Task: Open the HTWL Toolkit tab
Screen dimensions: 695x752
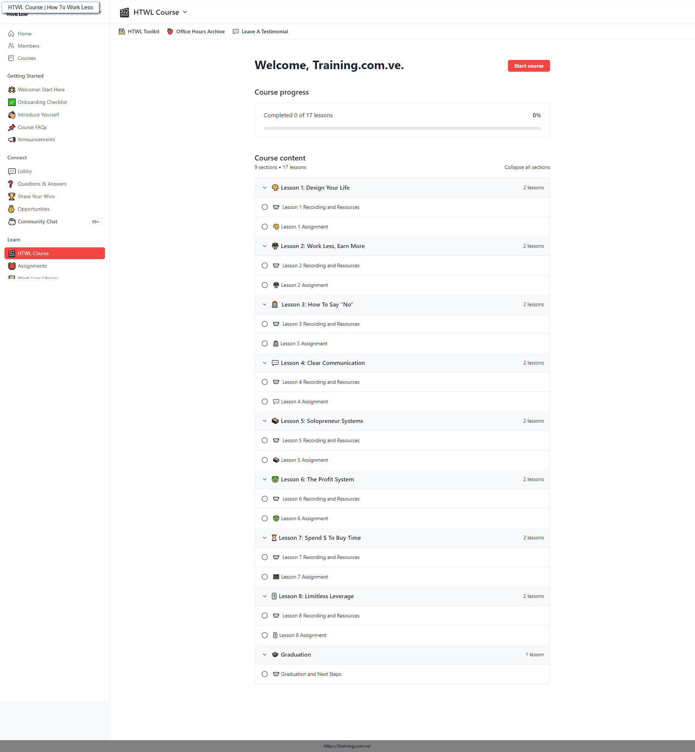Action: (139, 31)
